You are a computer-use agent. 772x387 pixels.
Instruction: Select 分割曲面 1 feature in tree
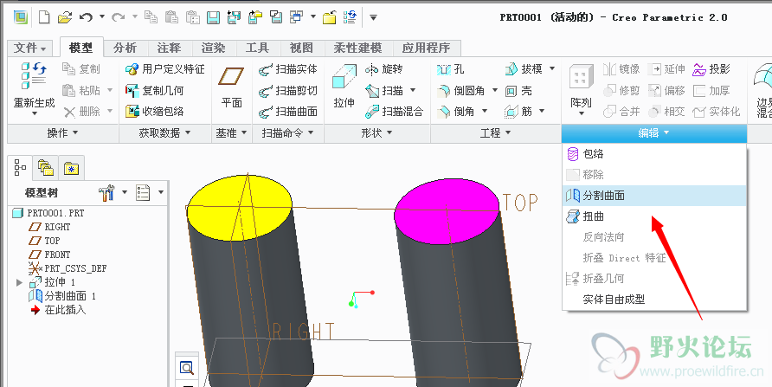tap(62, 296)
